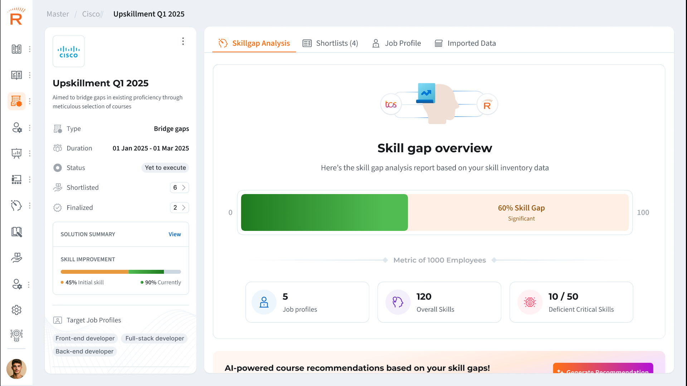This screenshot has height=386, width=687.
Task: Click the R logo in sidebar
Action: [x=16, y=17]
